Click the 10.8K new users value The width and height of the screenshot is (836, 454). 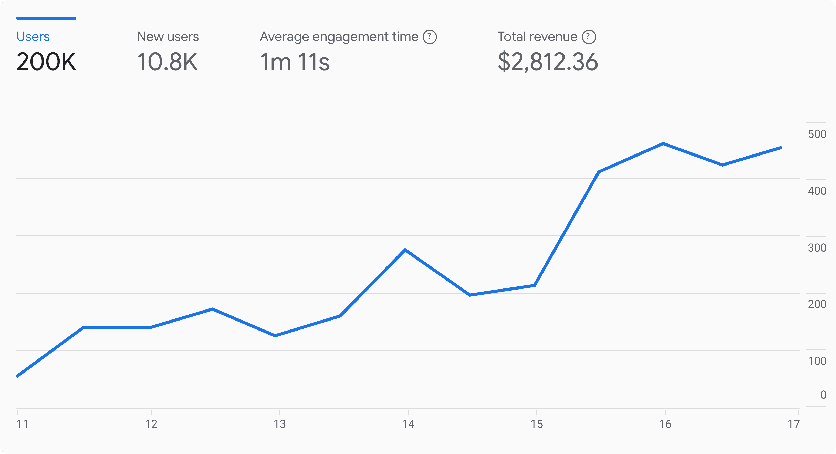coord(168,62)
